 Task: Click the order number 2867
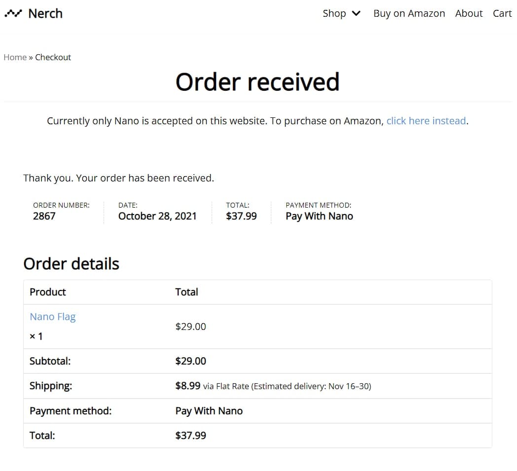[44, 216]
